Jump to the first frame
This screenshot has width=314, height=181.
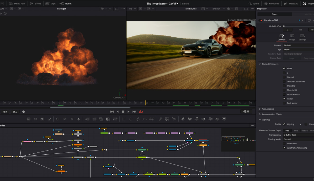(112, 112)
